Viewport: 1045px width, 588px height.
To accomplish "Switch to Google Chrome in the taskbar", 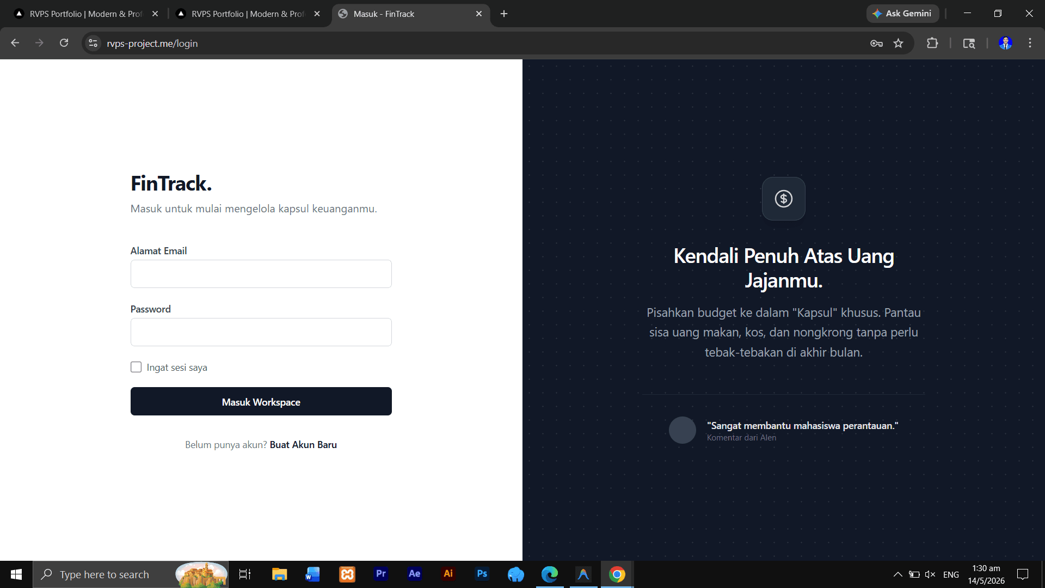I will 617,574.
